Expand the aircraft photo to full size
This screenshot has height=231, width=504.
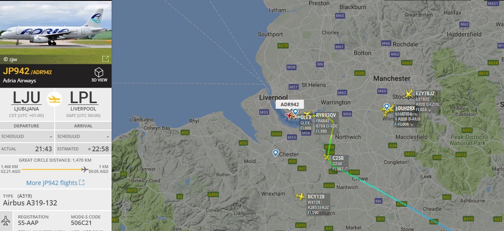pyautogui.click(x=105, y=59)
